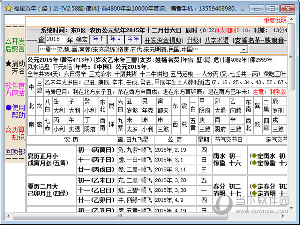Maximize the 福星万年历 window

272,9
